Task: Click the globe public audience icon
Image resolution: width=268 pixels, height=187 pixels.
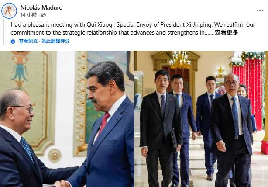Action: (x=43, y=15)
